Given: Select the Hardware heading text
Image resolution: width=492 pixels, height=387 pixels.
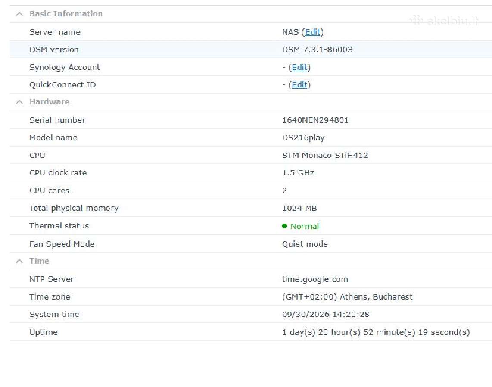Looking at the screenshot, I should click(49, 102).
